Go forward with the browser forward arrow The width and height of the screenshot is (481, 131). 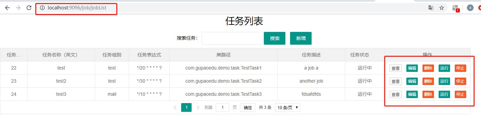tap(18, 8)
